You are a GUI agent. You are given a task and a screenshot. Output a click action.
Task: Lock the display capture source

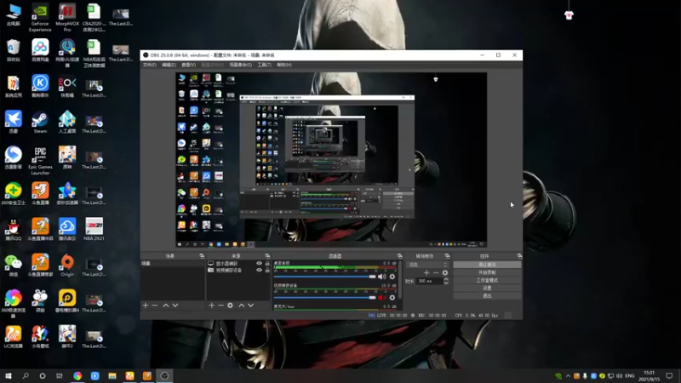point(267,263)
